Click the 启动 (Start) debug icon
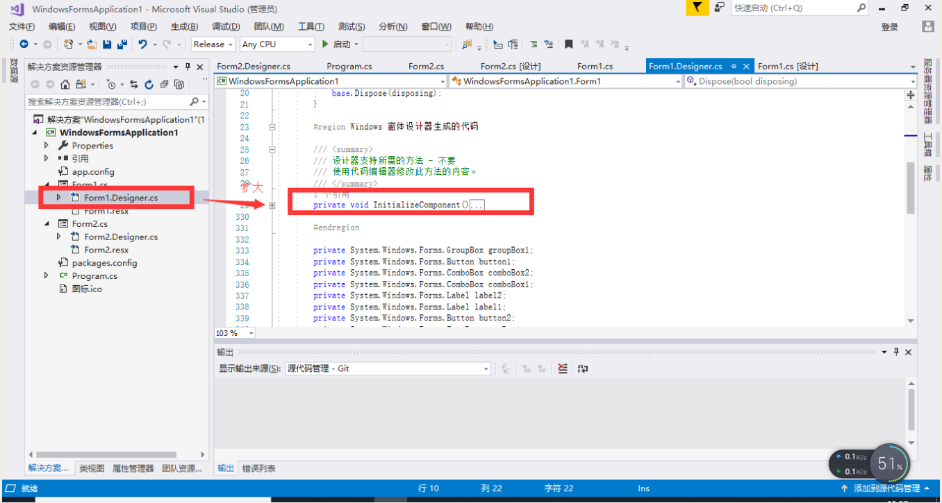The height and width of the screenshot is (503, 942). (x=326, y=44)
